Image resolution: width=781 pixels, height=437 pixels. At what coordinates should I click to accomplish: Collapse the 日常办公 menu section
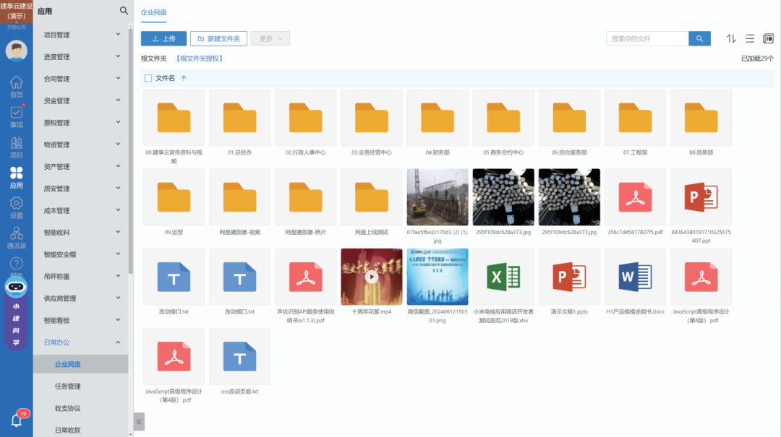[x=81, y=342]
